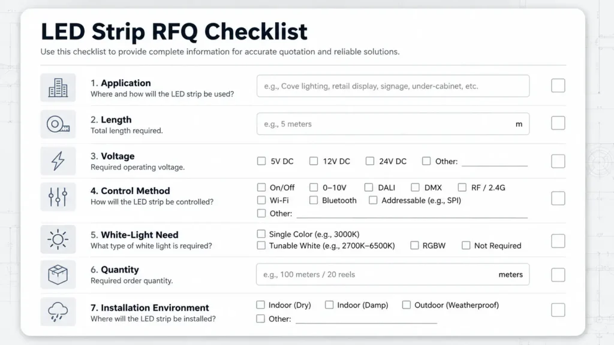The height and width of the screenshot is (345, 614).
Task: Mark the Voltage row complete checkbox
Action: (x=558, y=161)
